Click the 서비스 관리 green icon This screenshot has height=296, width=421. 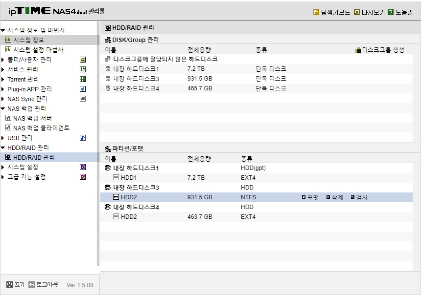(x=83, y=69)
